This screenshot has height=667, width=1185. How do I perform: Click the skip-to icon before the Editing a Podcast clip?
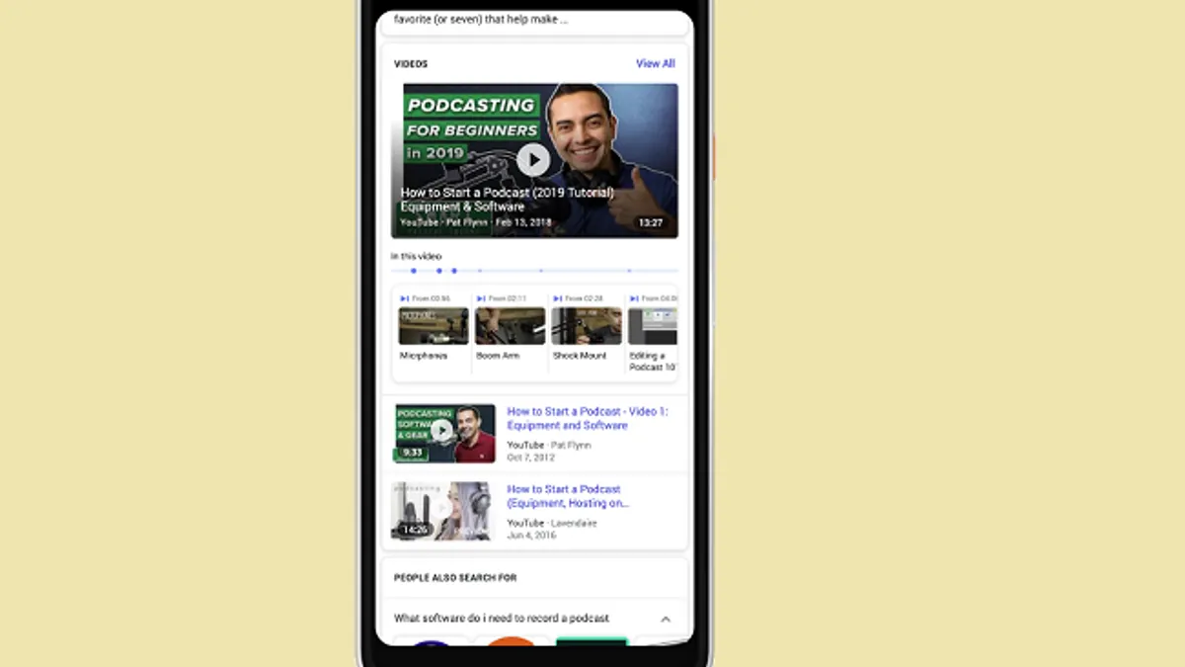point(633,298)
